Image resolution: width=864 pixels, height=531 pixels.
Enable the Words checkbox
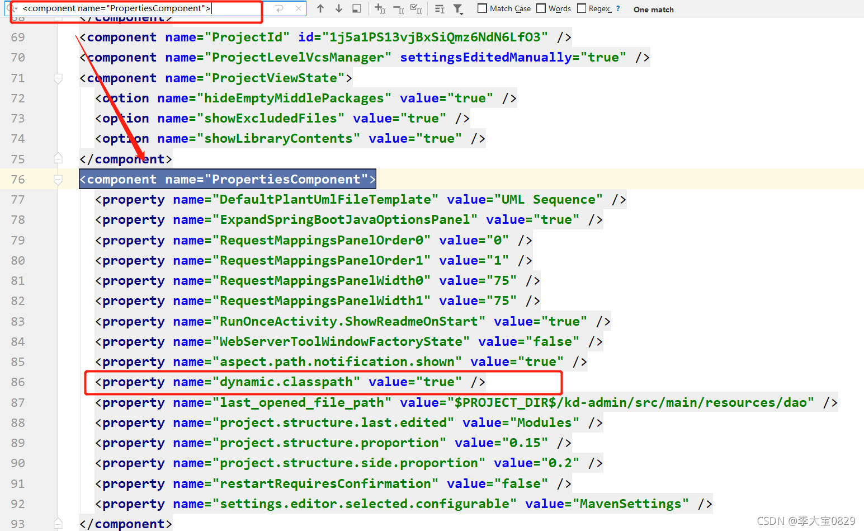(x=541, y=8)
